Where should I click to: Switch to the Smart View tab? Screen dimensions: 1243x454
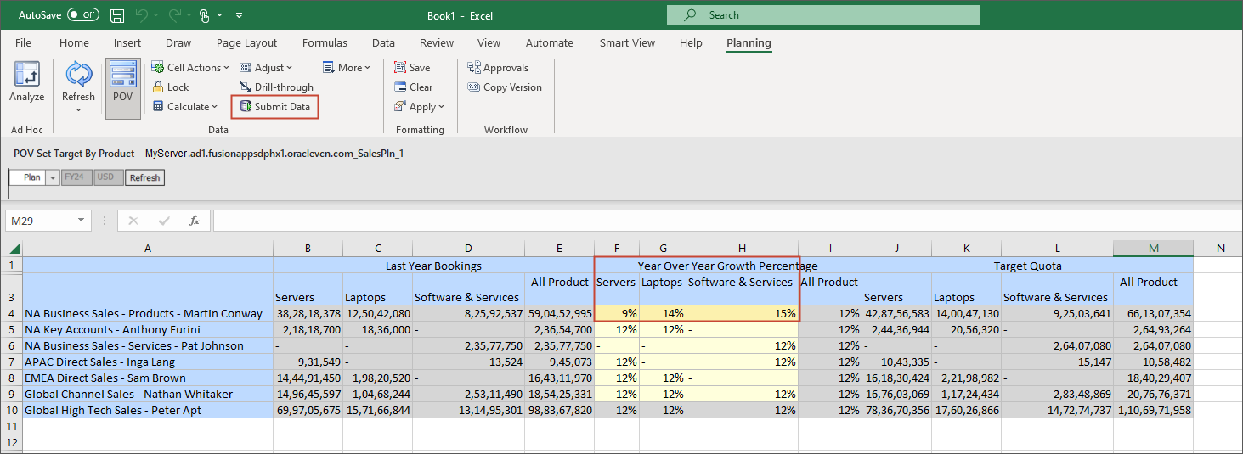tap(627, 43)
